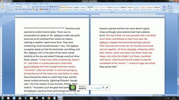Open the Select dropdown in Editing

point(170,10)
